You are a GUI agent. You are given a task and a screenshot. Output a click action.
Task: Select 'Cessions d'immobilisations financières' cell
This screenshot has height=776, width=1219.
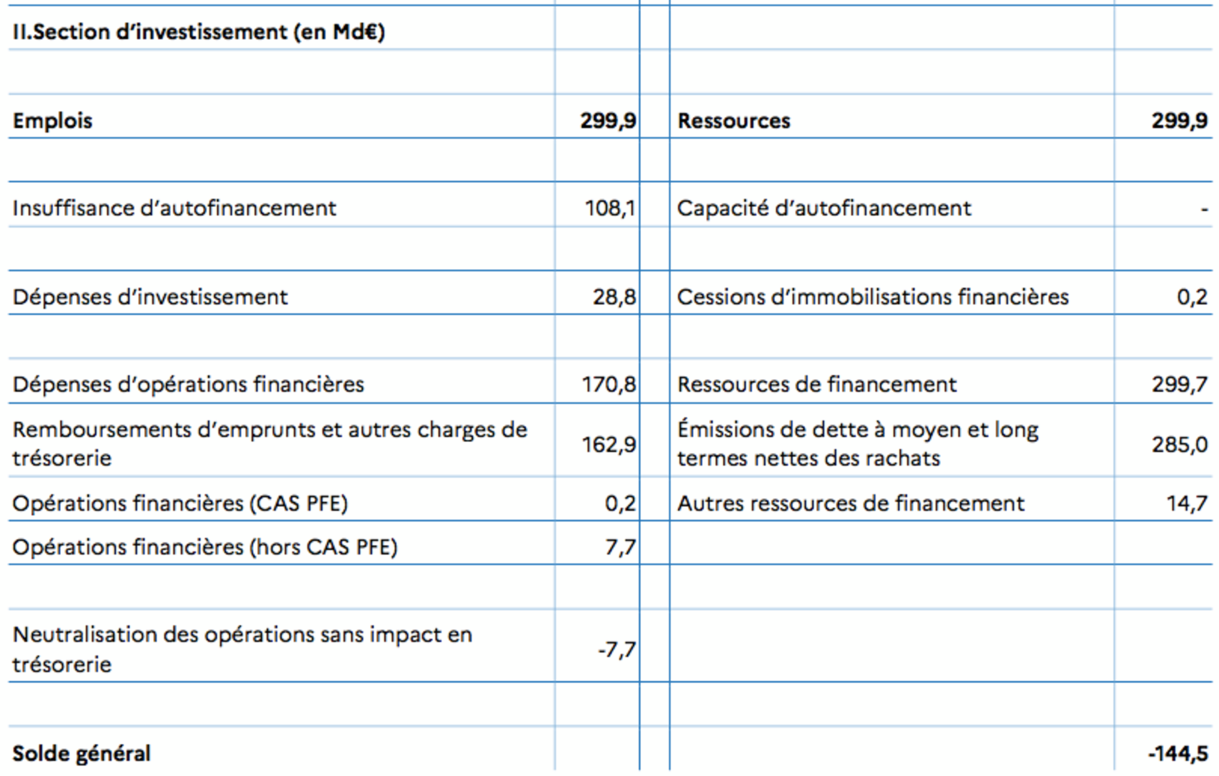(x=873, y=297)
